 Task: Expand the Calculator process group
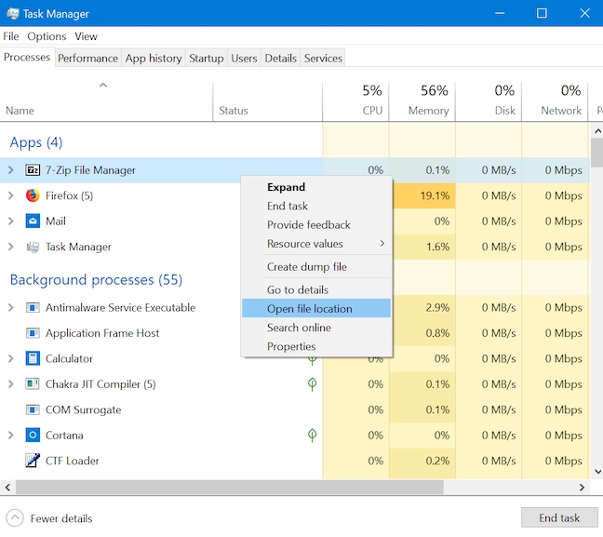(11, 358)
